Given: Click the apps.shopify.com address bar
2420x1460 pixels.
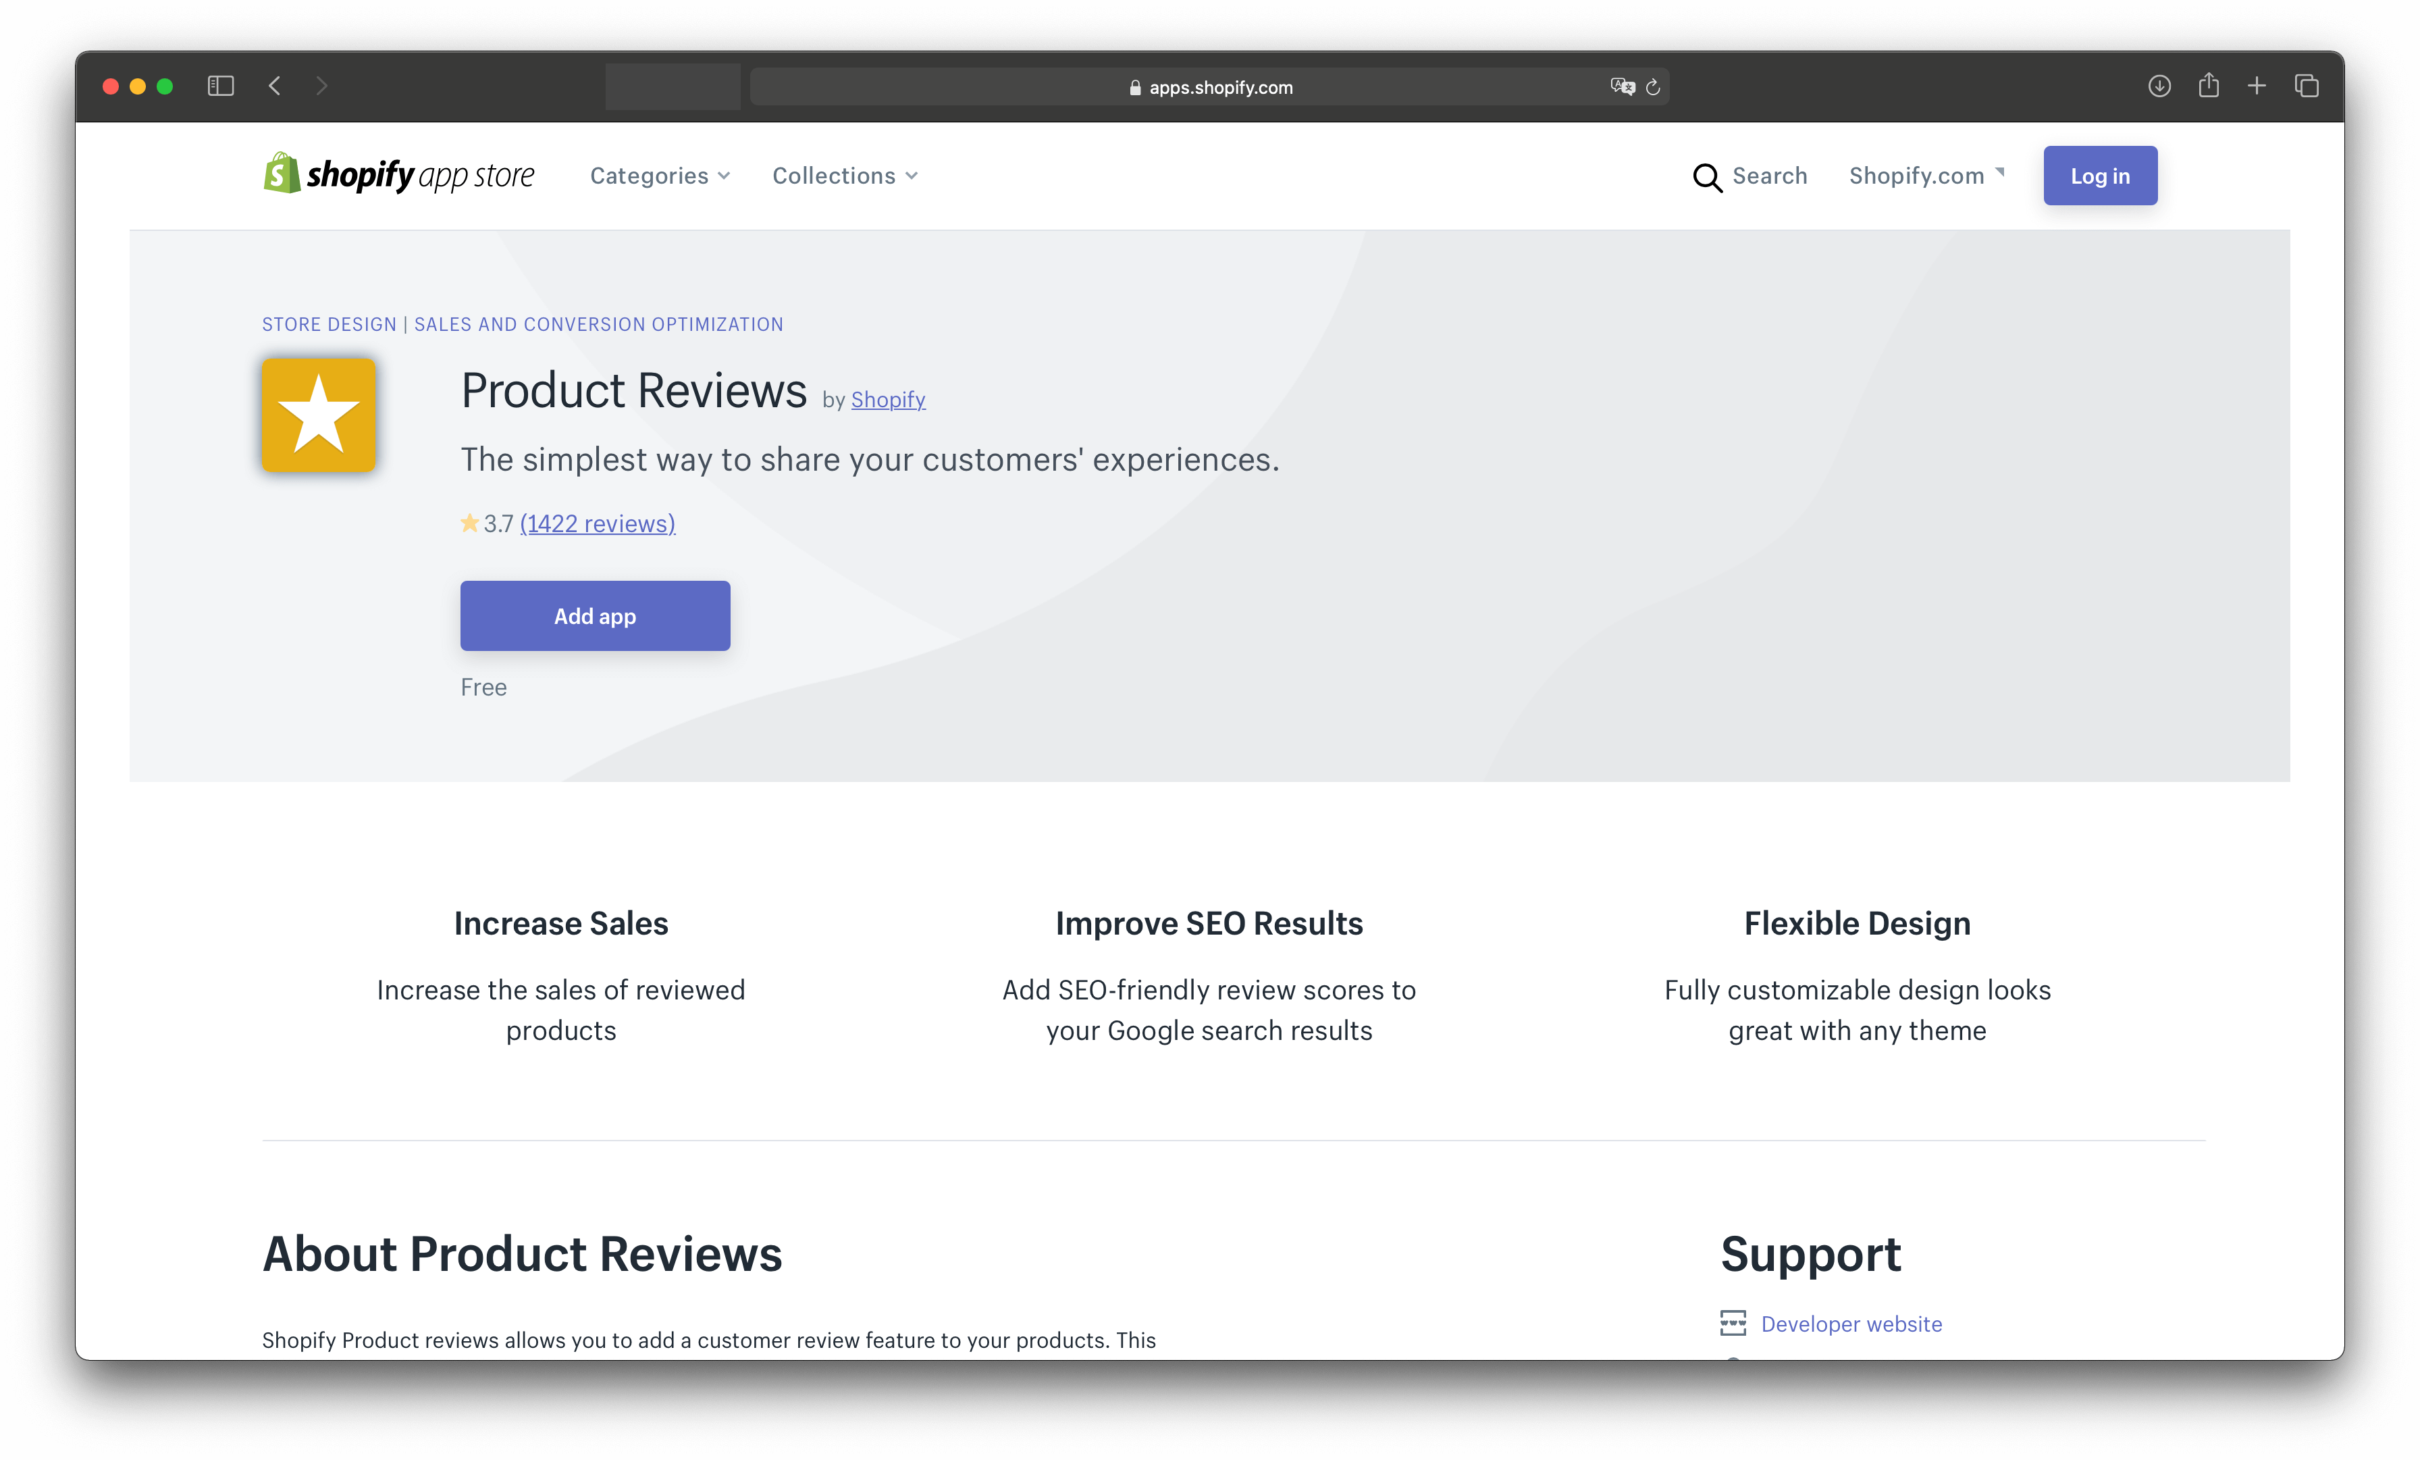Looking at the screenshot, I should [x=1210, y=86].
